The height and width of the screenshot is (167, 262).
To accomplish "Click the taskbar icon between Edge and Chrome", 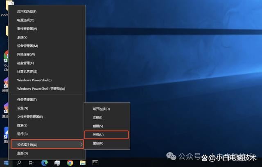I will tap(57, 163).
